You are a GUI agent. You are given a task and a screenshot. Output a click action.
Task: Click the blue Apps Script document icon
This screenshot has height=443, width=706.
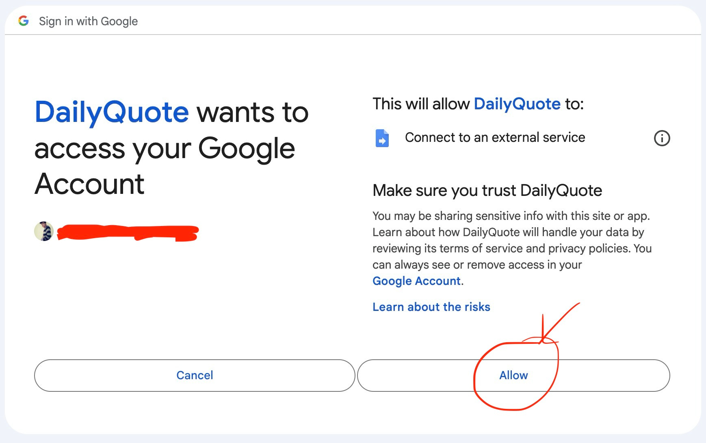tap(382, 138)
